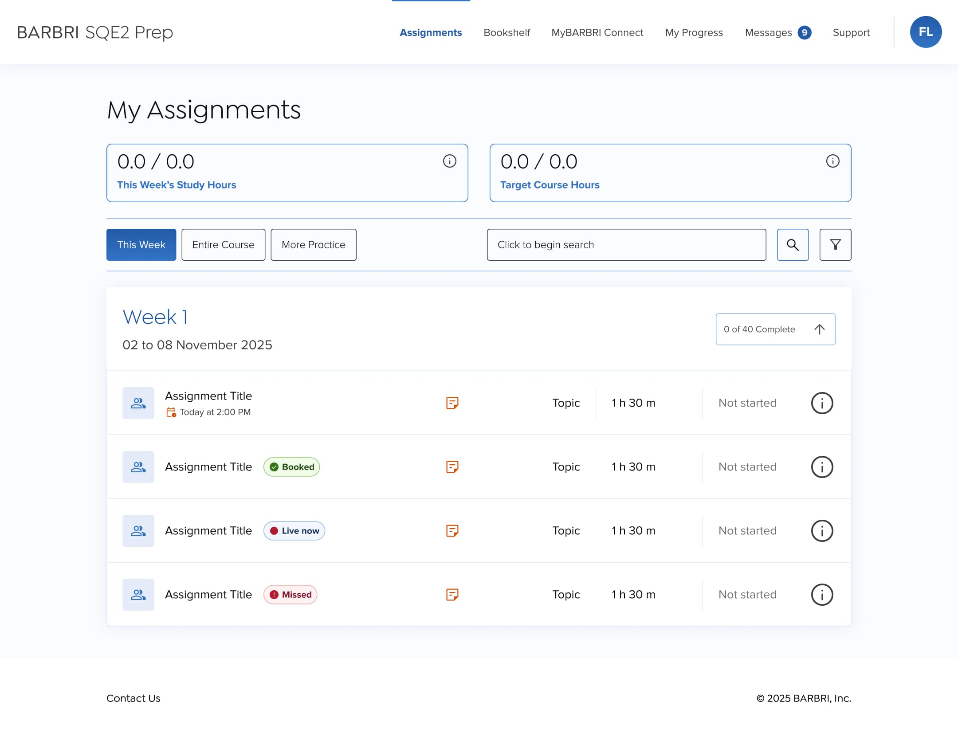This screenshot has width=958, height=737.
Task: Click the Target Course Hours label
Action: point(550,185)
